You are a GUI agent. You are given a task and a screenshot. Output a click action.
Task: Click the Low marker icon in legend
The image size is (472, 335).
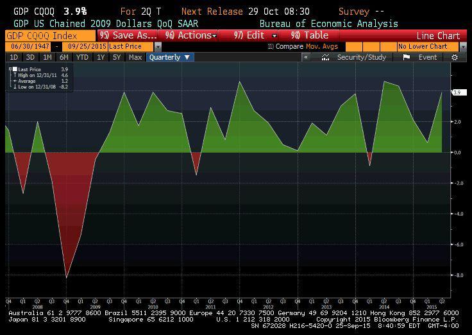(x=14, y=87)
